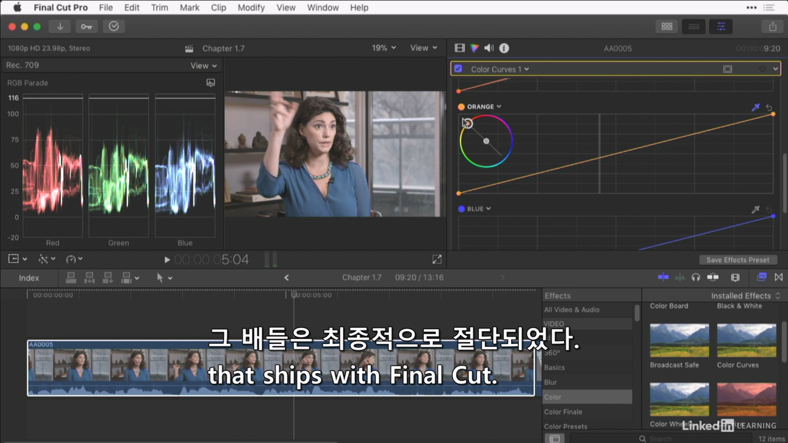Add a keyframe with the diamond icon

762,69
